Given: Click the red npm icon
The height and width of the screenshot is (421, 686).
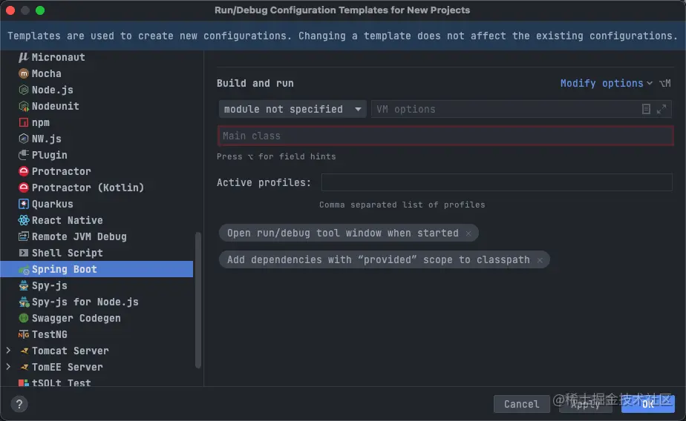Looking at the screenshot, I should (x=24, y=123).
